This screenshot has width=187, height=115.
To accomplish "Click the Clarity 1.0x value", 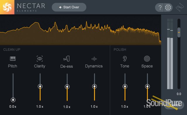I will tap(40, 107).
